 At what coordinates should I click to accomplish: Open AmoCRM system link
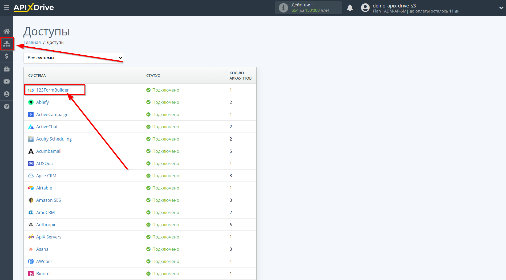45,212
